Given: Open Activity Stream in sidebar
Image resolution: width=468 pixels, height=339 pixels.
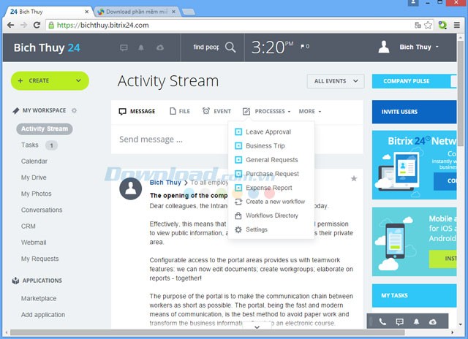Looking at the screenshot, I should click(45, 129).
